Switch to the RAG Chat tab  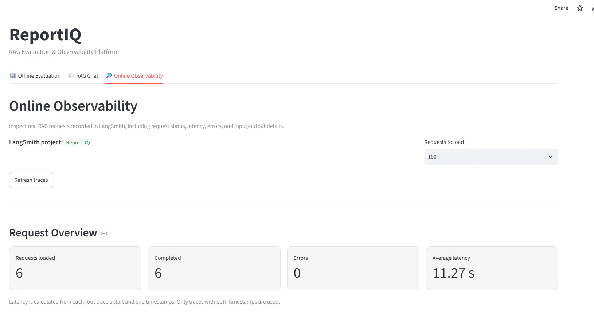[x=83, y=76]
